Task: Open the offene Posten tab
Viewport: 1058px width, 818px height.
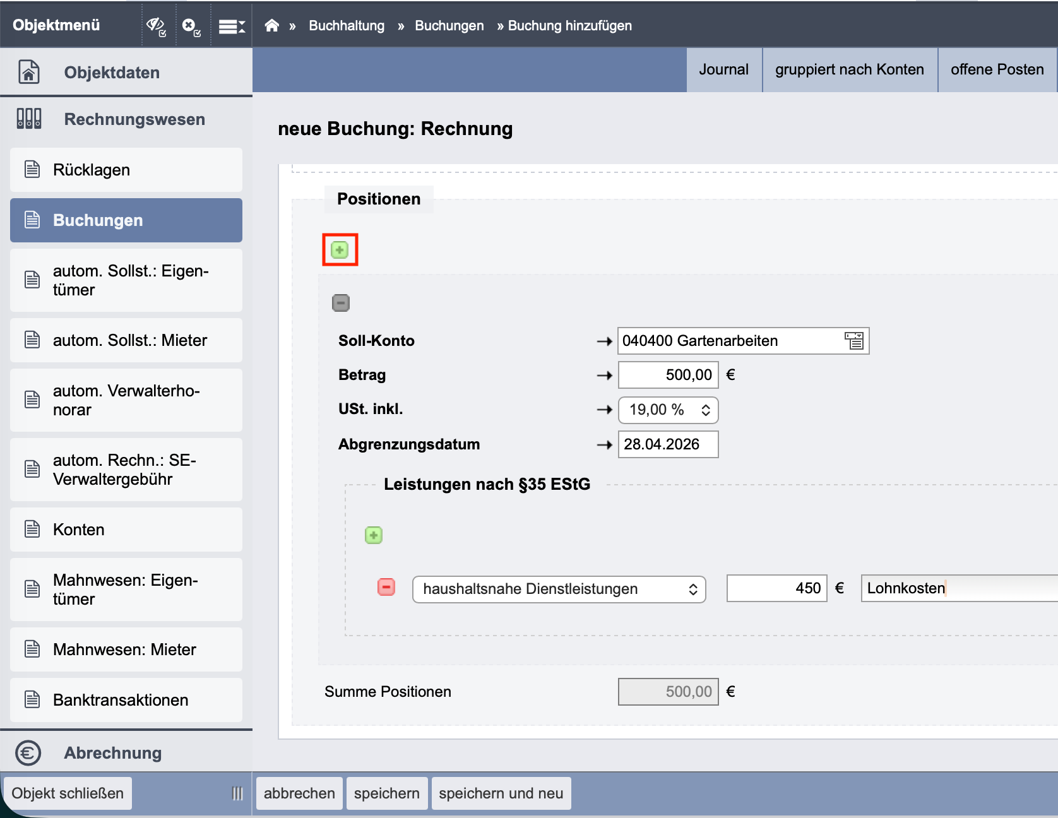Action: tap(997, 69)
